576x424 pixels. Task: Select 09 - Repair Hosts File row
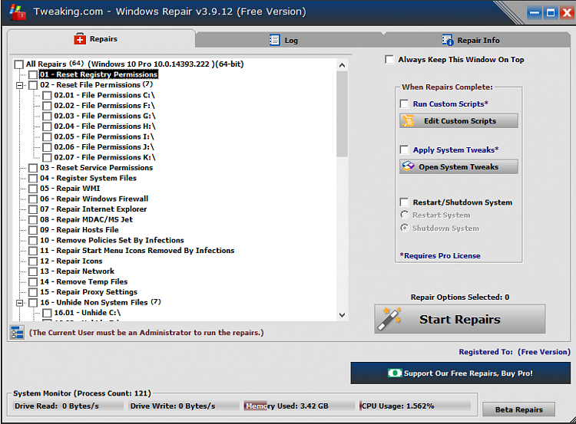(79, 229)
